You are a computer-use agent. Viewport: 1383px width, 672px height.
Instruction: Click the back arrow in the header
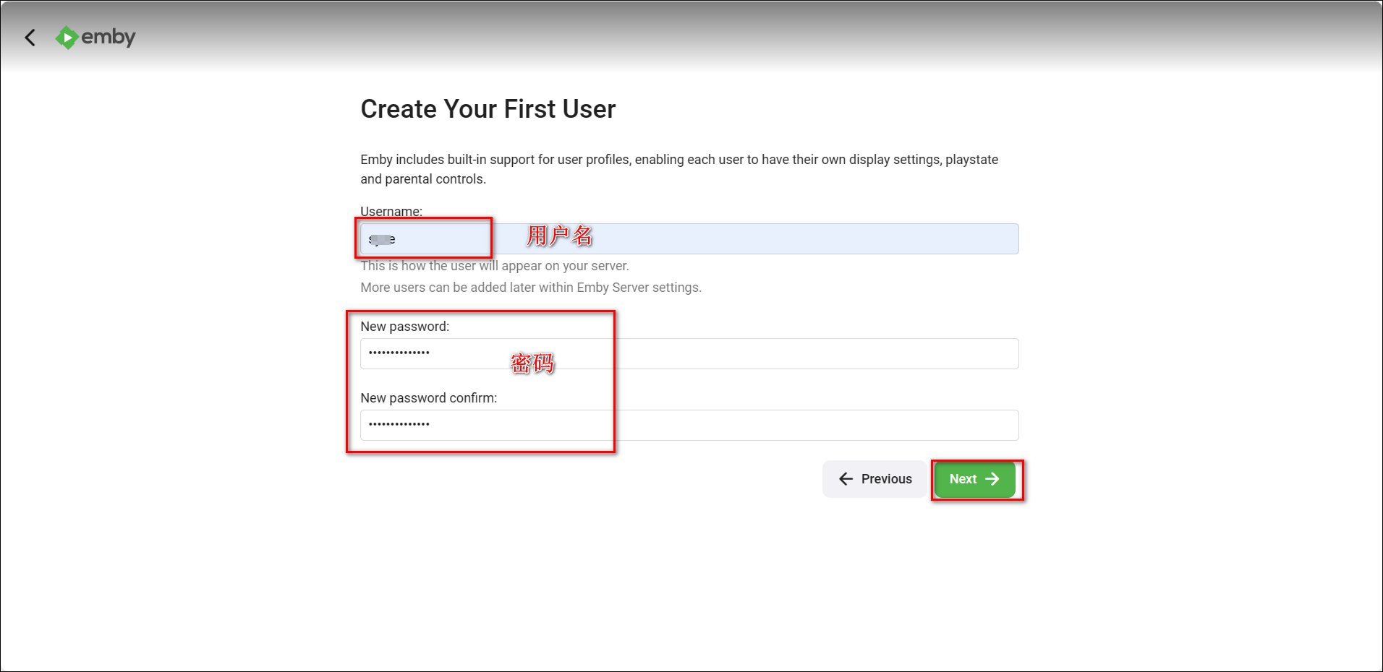[30, 38]
